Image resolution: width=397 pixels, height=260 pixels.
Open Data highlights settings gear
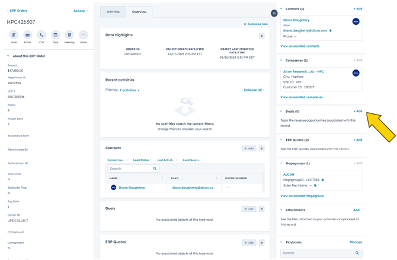261,36
